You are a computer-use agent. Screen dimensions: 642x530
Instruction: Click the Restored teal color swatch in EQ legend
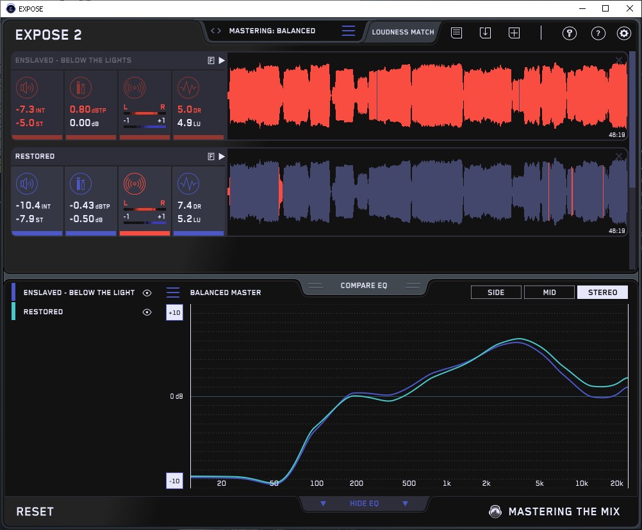pos(13,311)
